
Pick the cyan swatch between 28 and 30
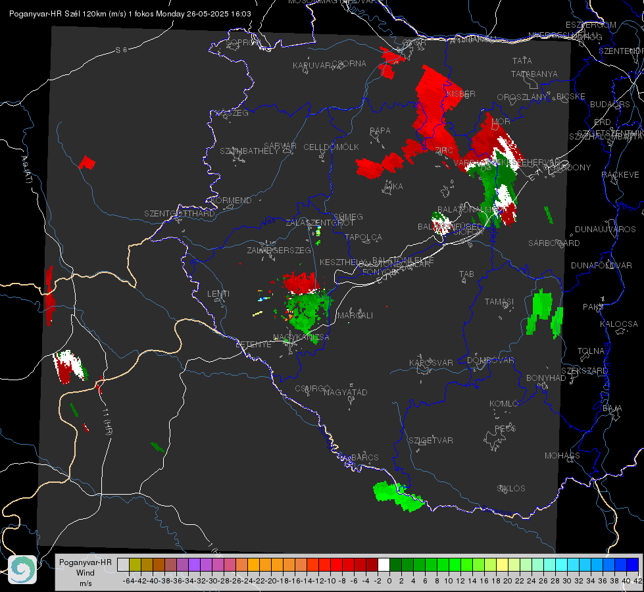tap(562, 564)
